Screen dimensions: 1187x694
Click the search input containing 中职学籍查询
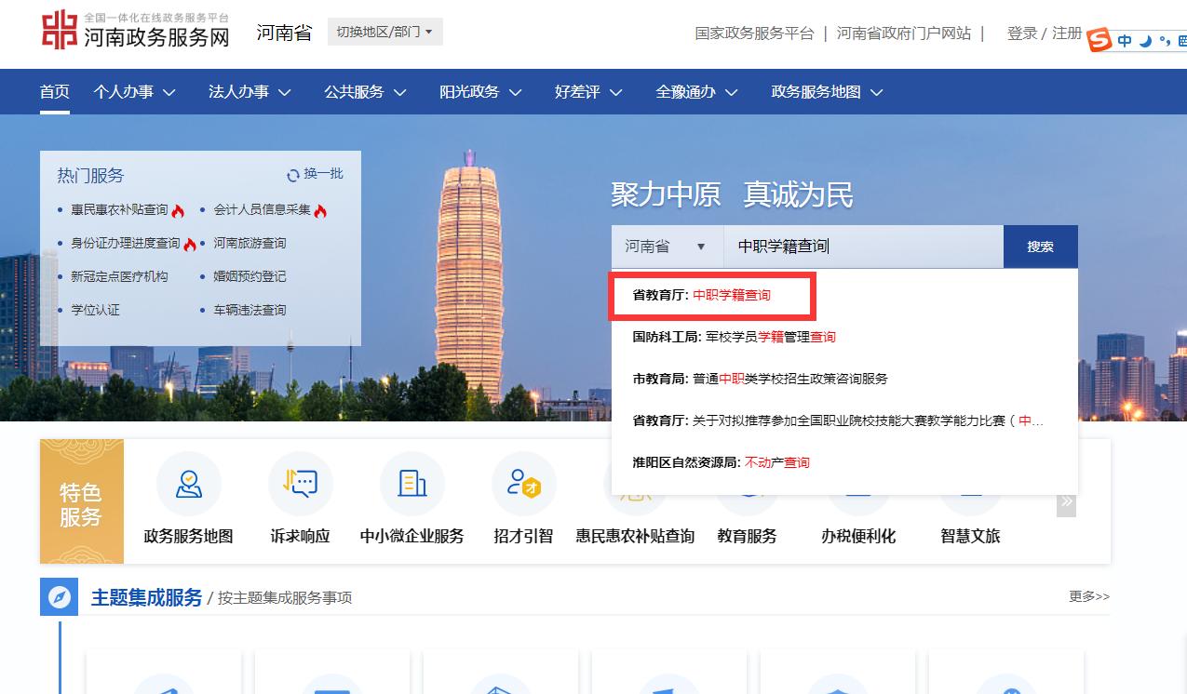pos(863,247)
